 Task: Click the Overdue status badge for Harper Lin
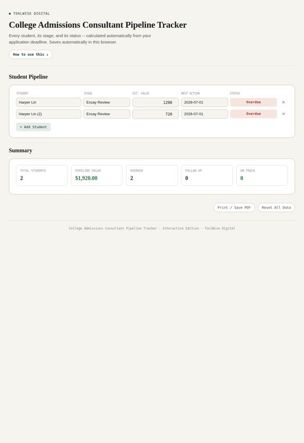click(253, 102)
